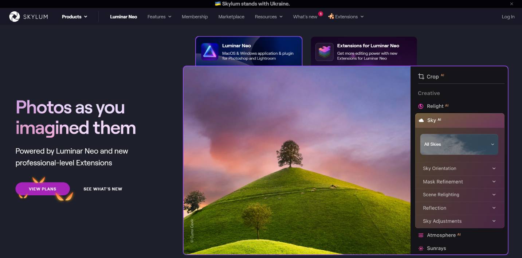Click the Sky cloud icon

421,120
